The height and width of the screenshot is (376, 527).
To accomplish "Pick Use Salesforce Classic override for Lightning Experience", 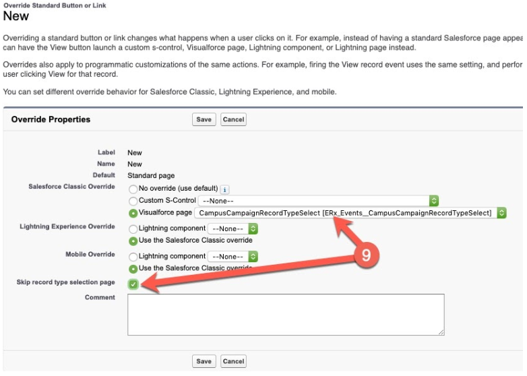I will point(133,241).
